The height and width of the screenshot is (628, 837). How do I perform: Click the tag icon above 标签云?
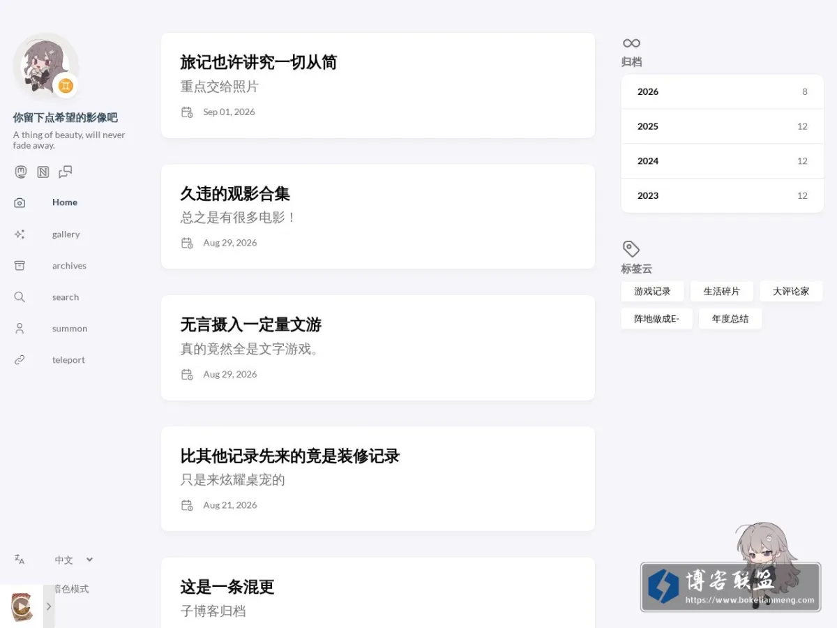point(631,249)
